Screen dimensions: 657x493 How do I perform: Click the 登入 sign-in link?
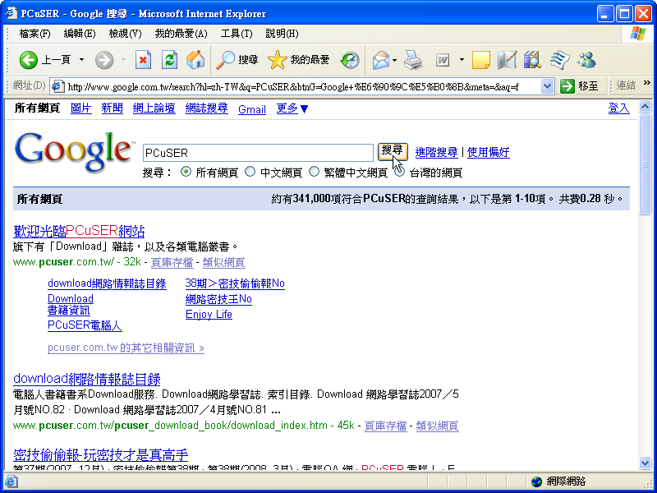click(x=618, y=108)
